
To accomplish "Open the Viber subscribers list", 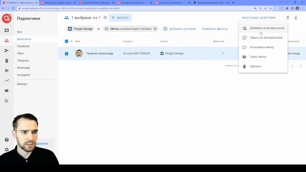I will pos(20,54).
